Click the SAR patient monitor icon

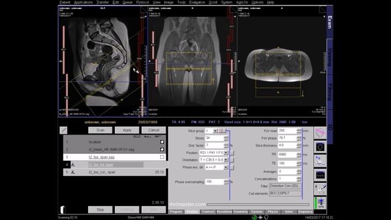320,203
